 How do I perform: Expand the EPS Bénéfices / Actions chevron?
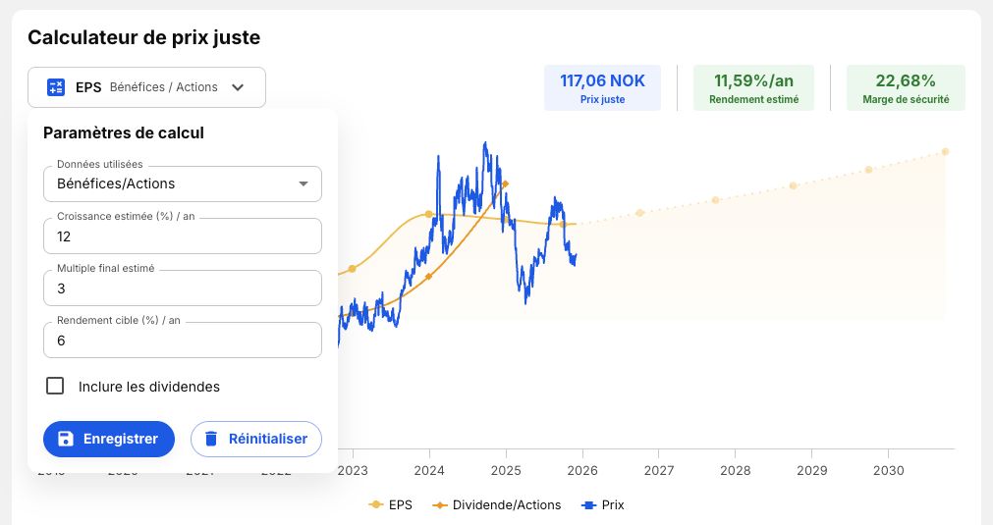pos(238,87)
